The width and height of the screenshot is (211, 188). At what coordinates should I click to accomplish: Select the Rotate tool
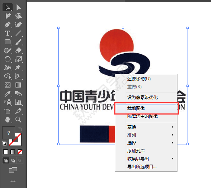8,59
